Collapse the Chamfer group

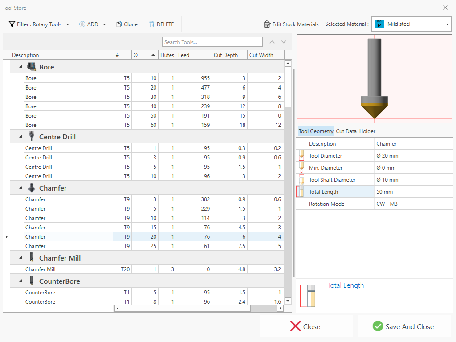point(20,188)
